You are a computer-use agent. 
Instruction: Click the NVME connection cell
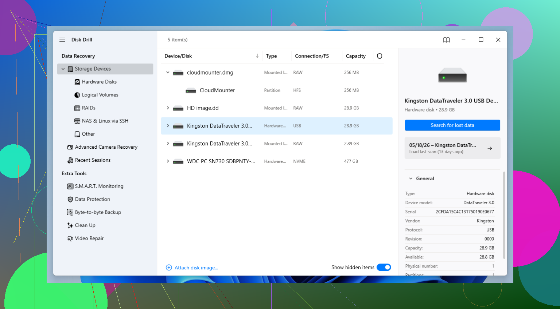pos(299,161)
